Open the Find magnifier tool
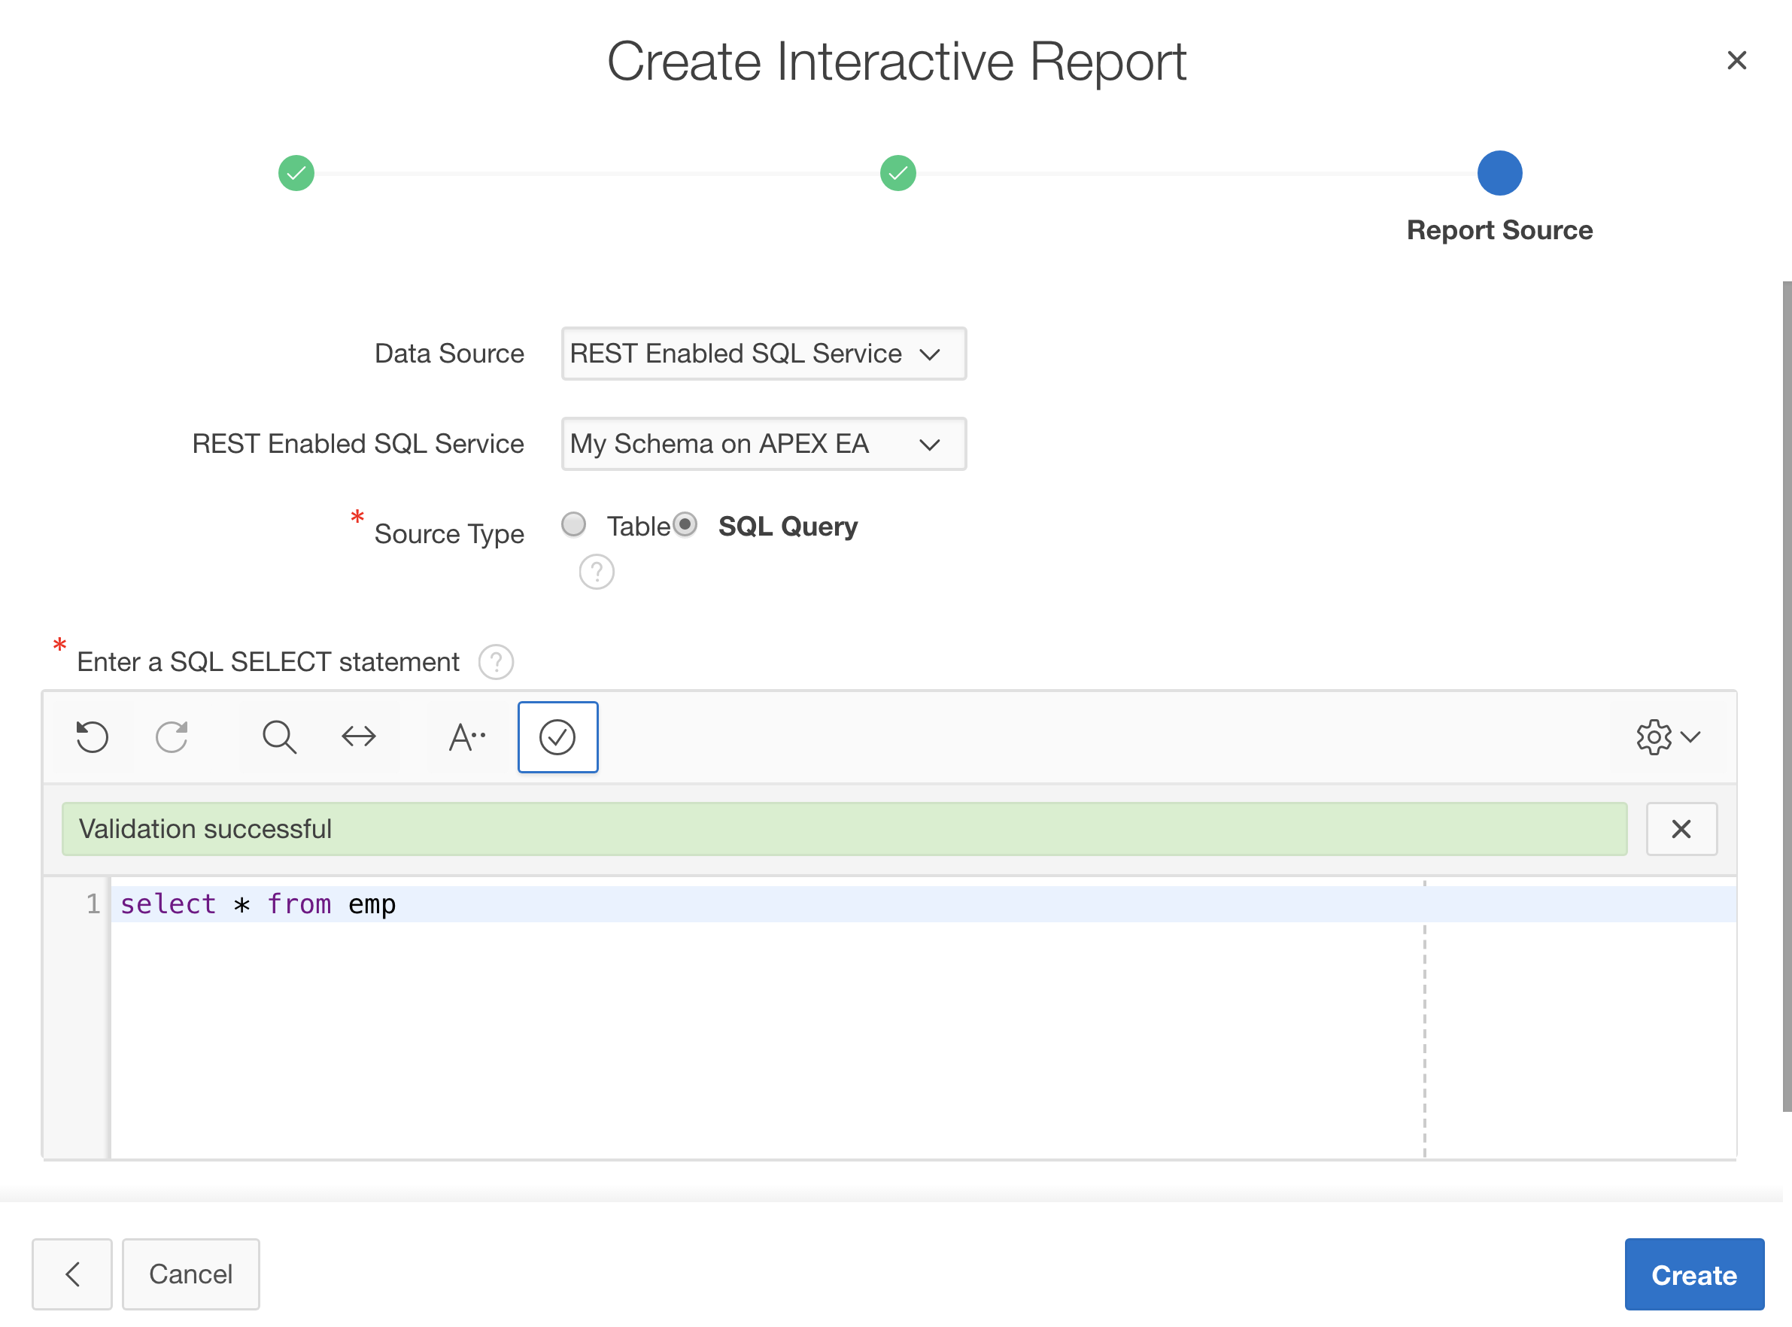 [278, 736]
